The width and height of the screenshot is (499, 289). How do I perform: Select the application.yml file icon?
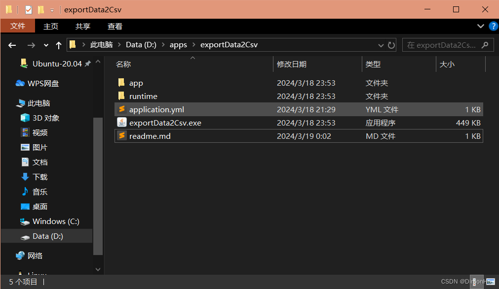(121, 109)
